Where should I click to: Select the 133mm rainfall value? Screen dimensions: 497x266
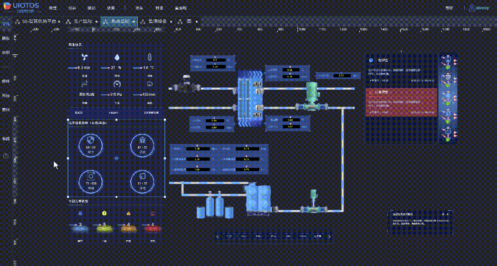pos(149,95)
